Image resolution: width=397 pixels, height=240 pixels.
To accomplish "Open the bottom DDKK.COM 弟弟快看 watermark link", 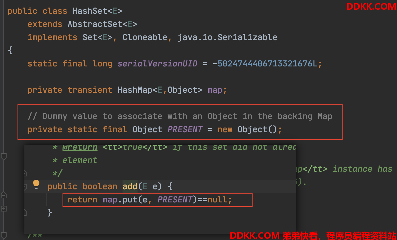I will point(313,235).
